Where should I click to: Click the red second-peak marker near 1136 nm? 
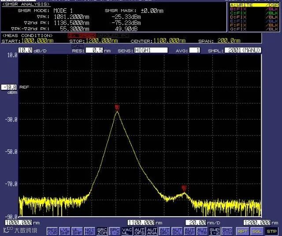(184, 188)
